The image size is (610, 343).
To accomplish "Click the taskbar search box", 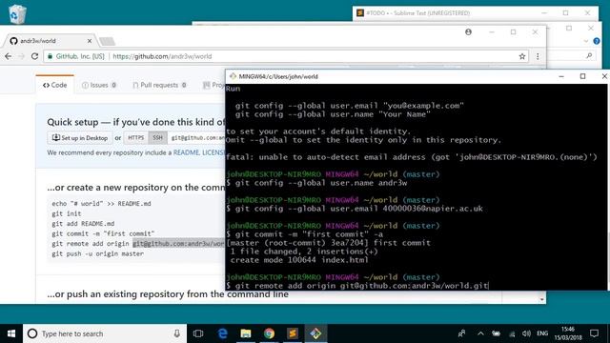I will click(x=105, y=333).
